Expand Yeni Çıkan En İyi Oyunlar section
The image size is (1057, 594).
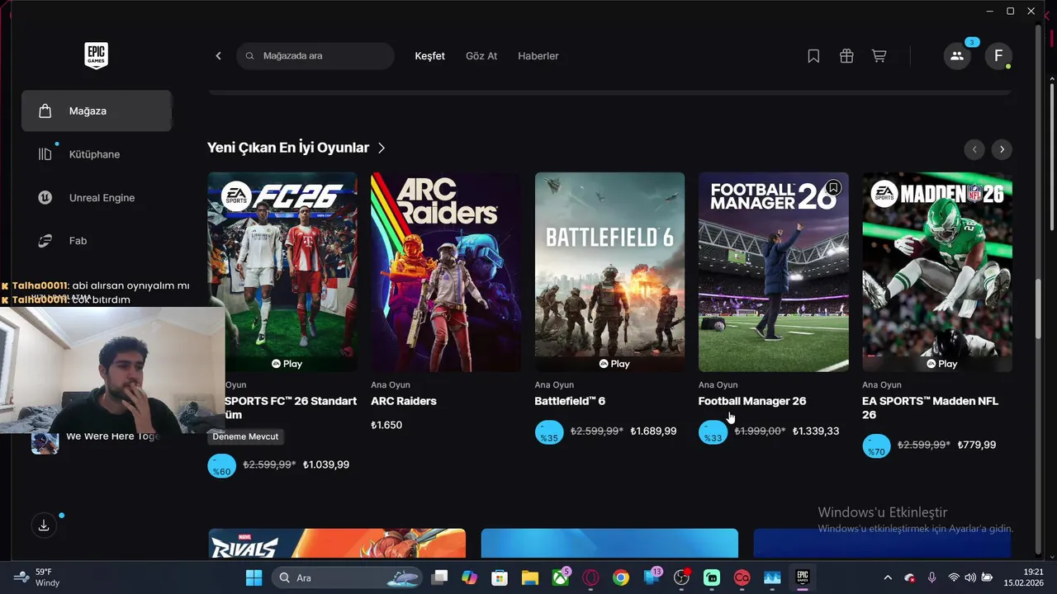pos(296,148)
